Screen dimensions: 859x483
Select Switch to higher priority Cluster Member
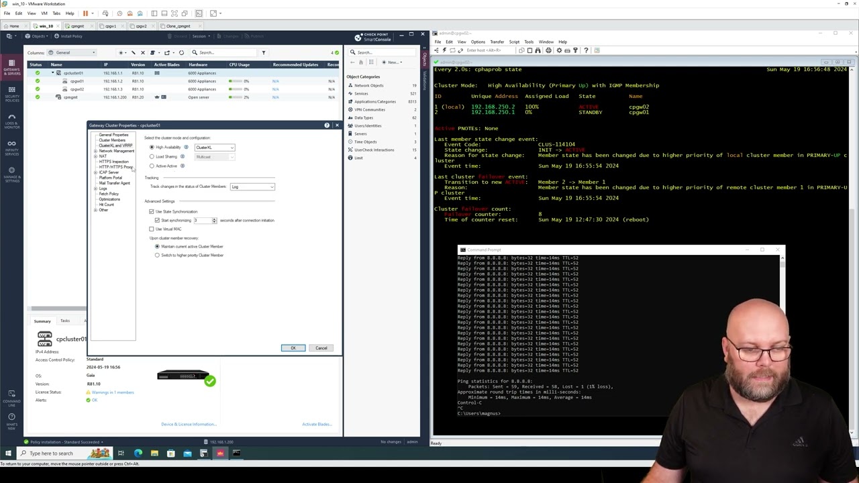click(157, 255)
